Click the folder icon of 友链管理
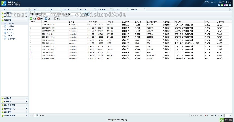This screenshot has height=122, width=234. [x=2, y=98]
